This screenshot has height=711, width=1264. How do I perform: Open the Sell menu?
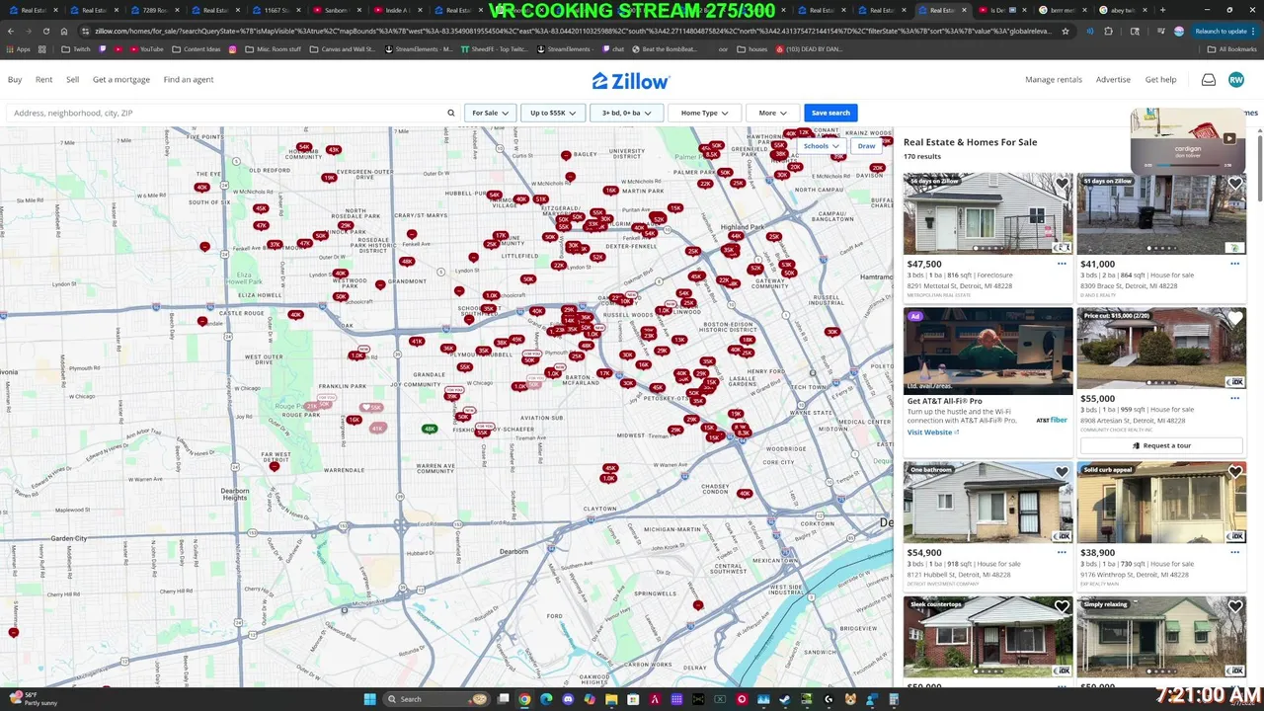click(x=72, y=79)
